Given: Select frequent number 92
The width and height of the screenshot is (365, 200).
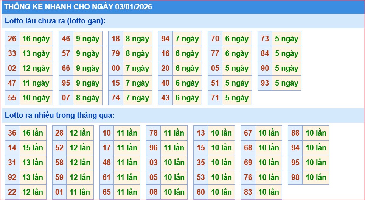Looking at the screenshot, I should (12, 177).
